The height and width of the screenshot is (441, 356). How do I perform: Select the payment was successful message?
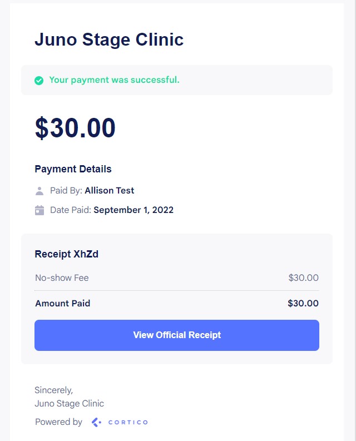[x=114, y=80]
